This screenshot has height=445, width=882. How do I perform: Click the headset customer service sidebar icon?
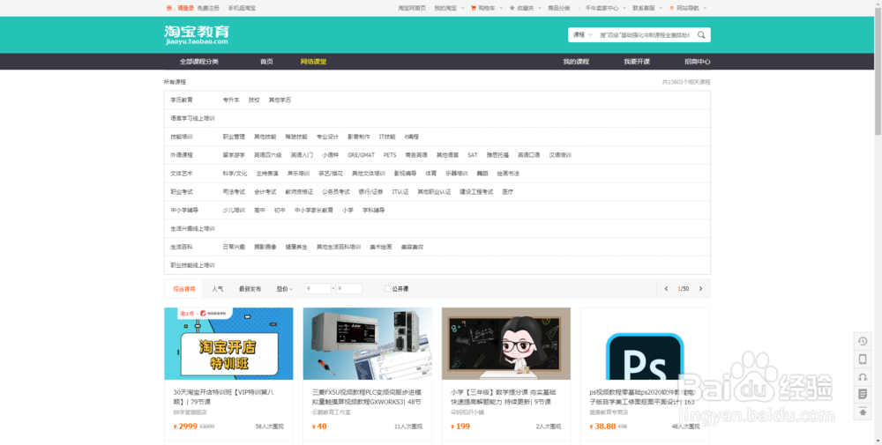[863, 377]
